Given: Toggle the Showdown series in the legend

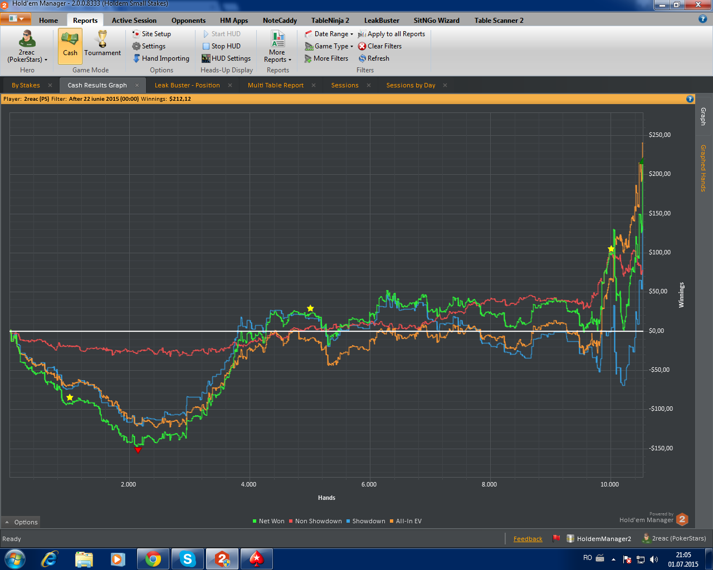Looking at the screenshot, I should 366,522.
